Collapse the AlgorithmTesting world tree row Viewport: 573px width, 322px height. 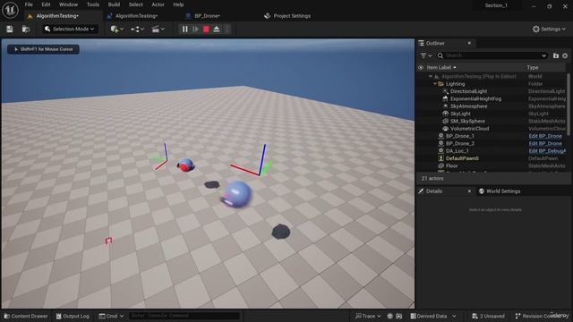431,76
